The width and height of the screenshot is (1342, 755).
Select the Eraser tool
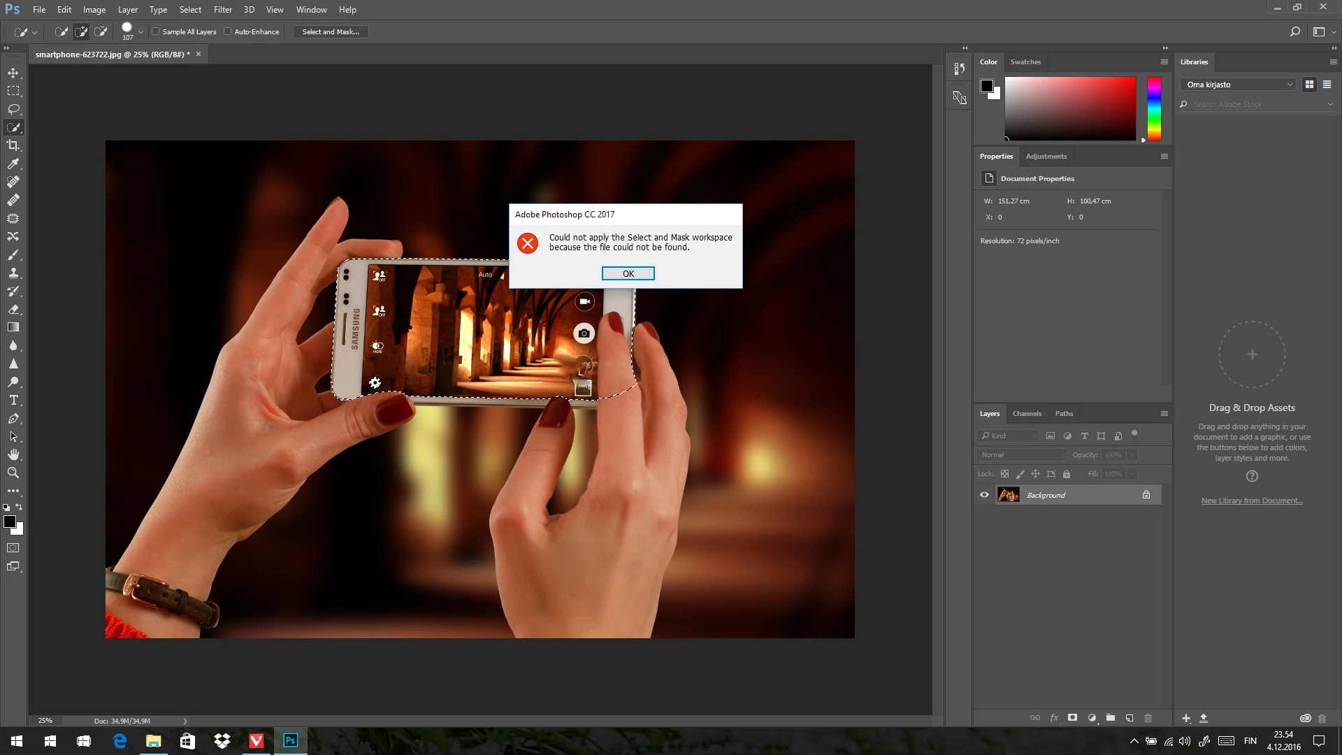tap(13, 309)
